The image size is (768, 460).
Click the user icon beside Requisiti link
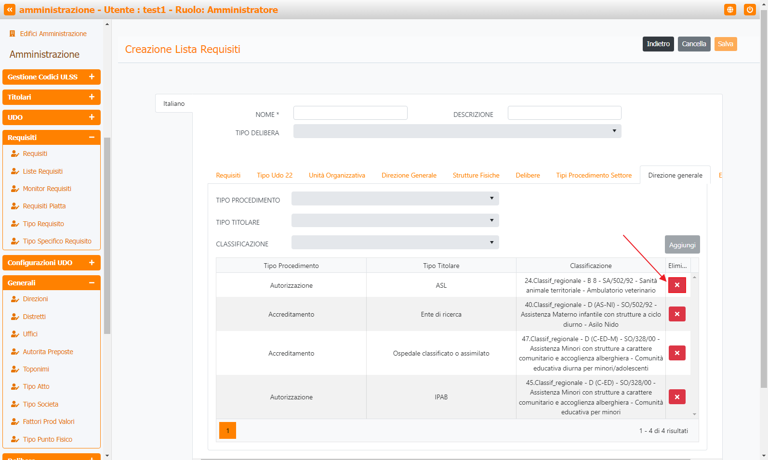15,153
